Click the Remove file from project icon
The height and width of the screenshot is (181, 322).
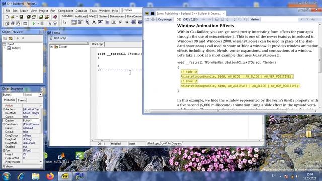(x=47, y=17)
